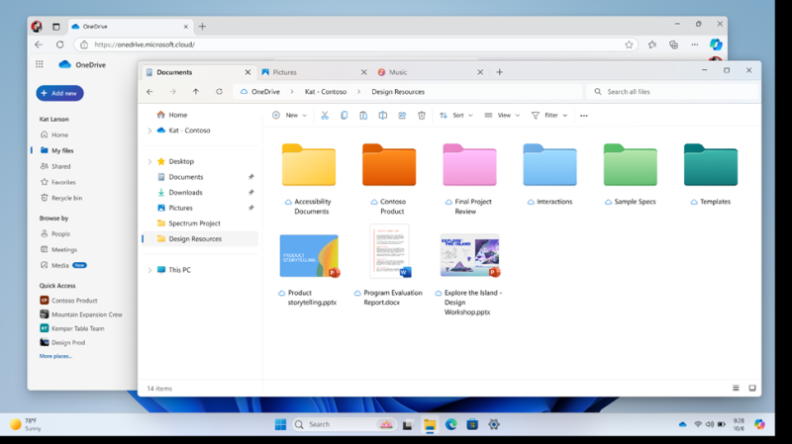Image resolution: width=792 pixels, height=444 pixels.
Task: Open More places link in OneDrive web
Action: pyautogui.click(x=55, y=356)
